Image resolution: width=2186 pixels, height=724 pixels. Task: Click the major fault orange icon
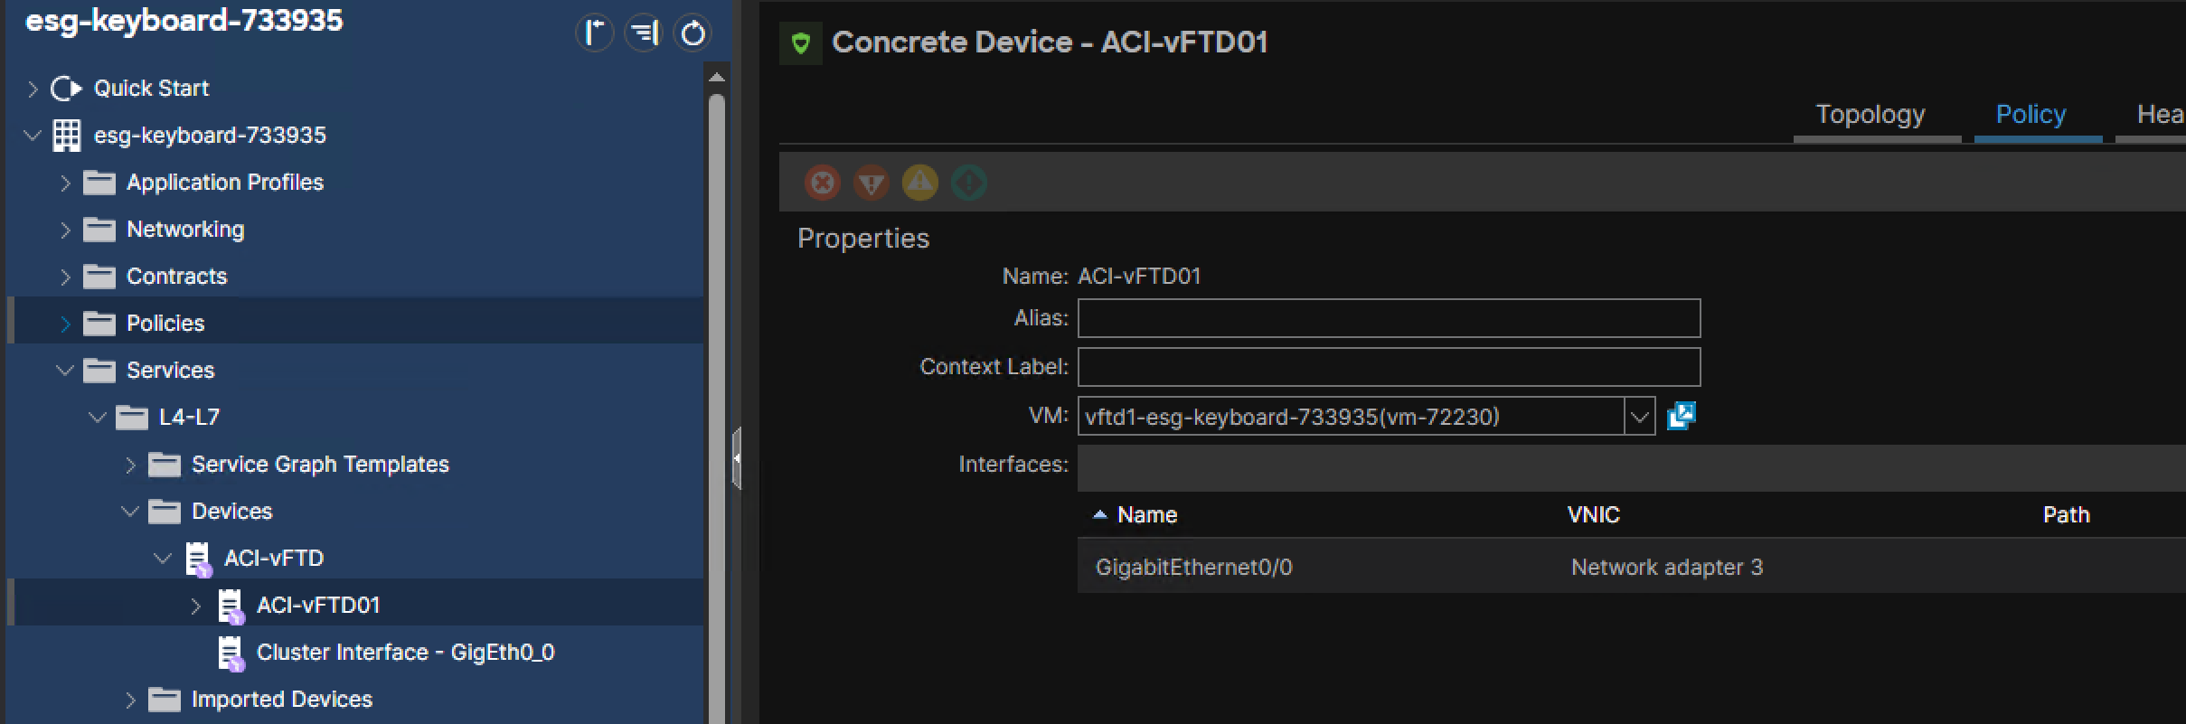coord(871,183)
